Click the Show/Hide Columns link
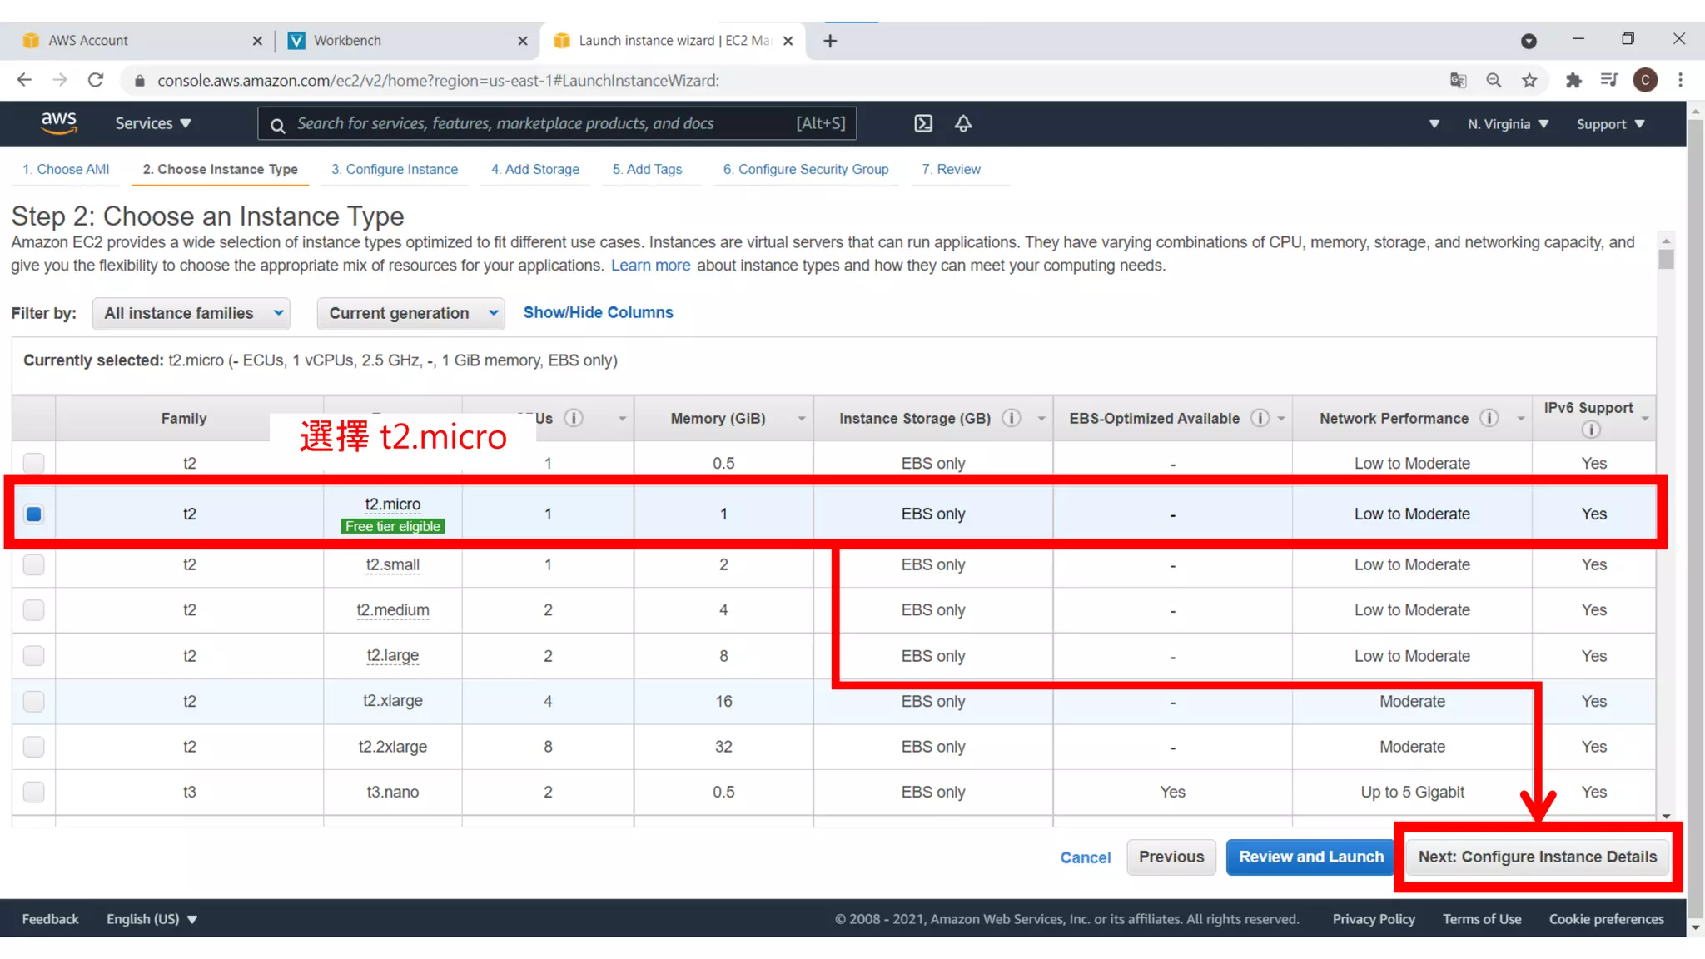1705x959 pixels. pos(598,312)
